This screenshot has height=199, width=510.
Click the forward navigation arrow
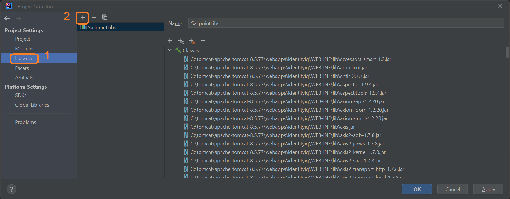[x=18, y=18]
